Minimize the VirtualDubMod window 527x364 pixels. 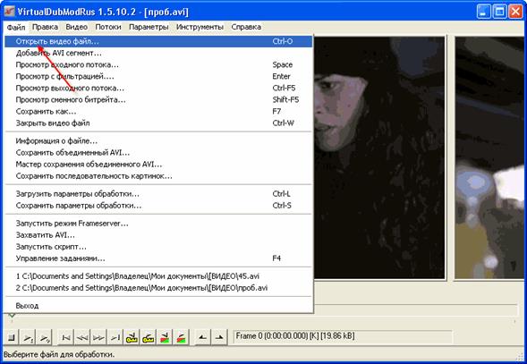[484, 12]
